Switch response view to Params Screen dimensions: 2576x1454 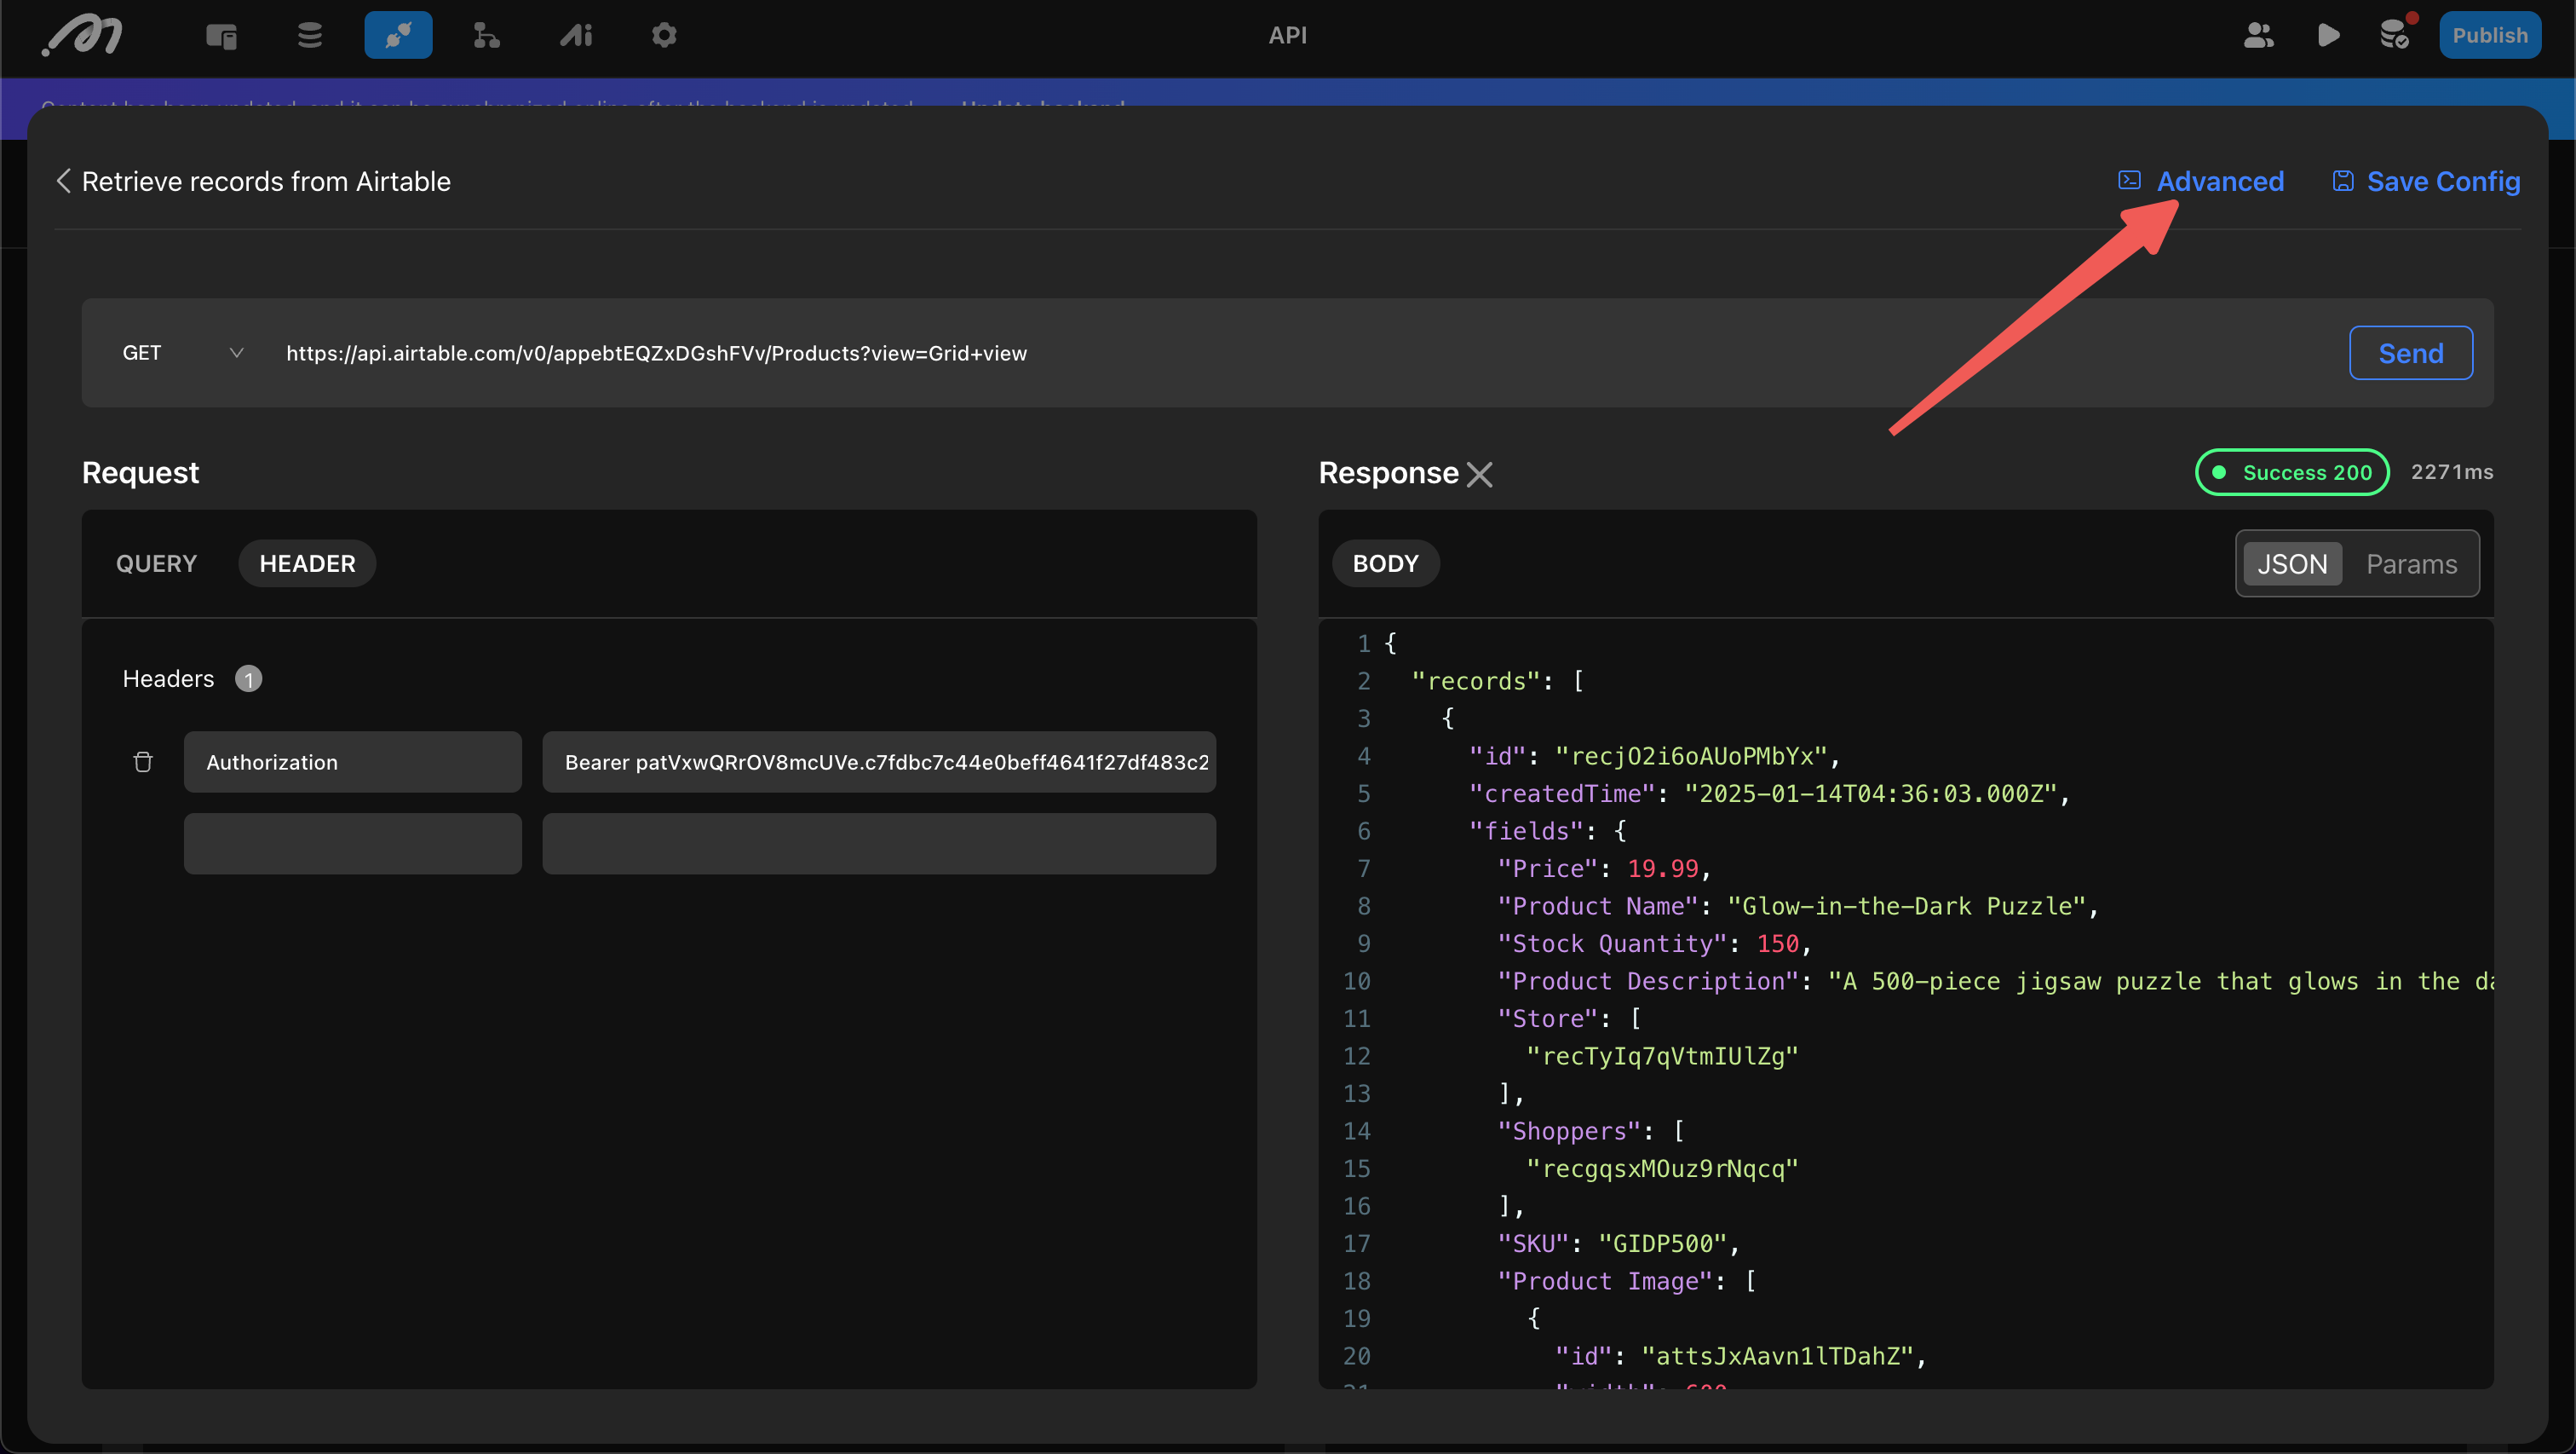(2411, 564)
